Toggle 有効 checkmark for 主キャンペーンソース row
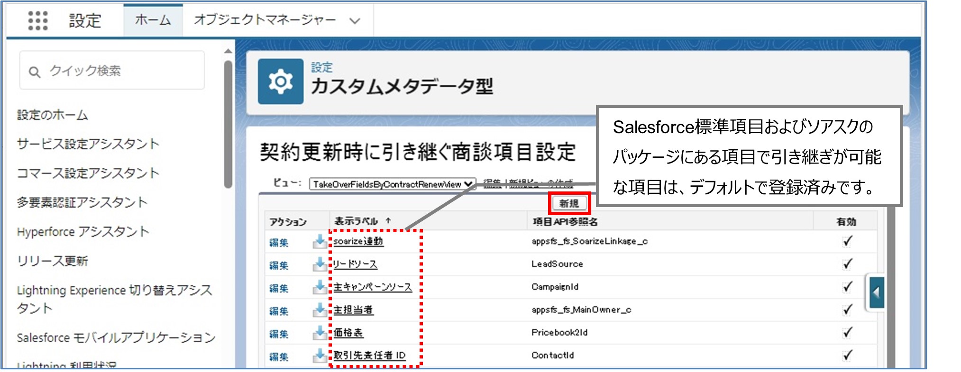Screen dimensions: 961x372 tap(847, 287)
